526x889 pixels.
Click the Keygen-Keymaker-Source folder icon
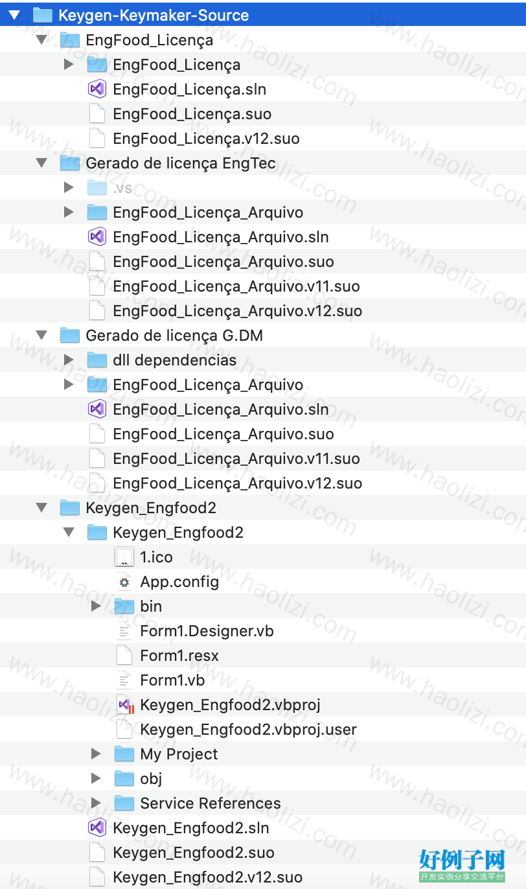43,15
